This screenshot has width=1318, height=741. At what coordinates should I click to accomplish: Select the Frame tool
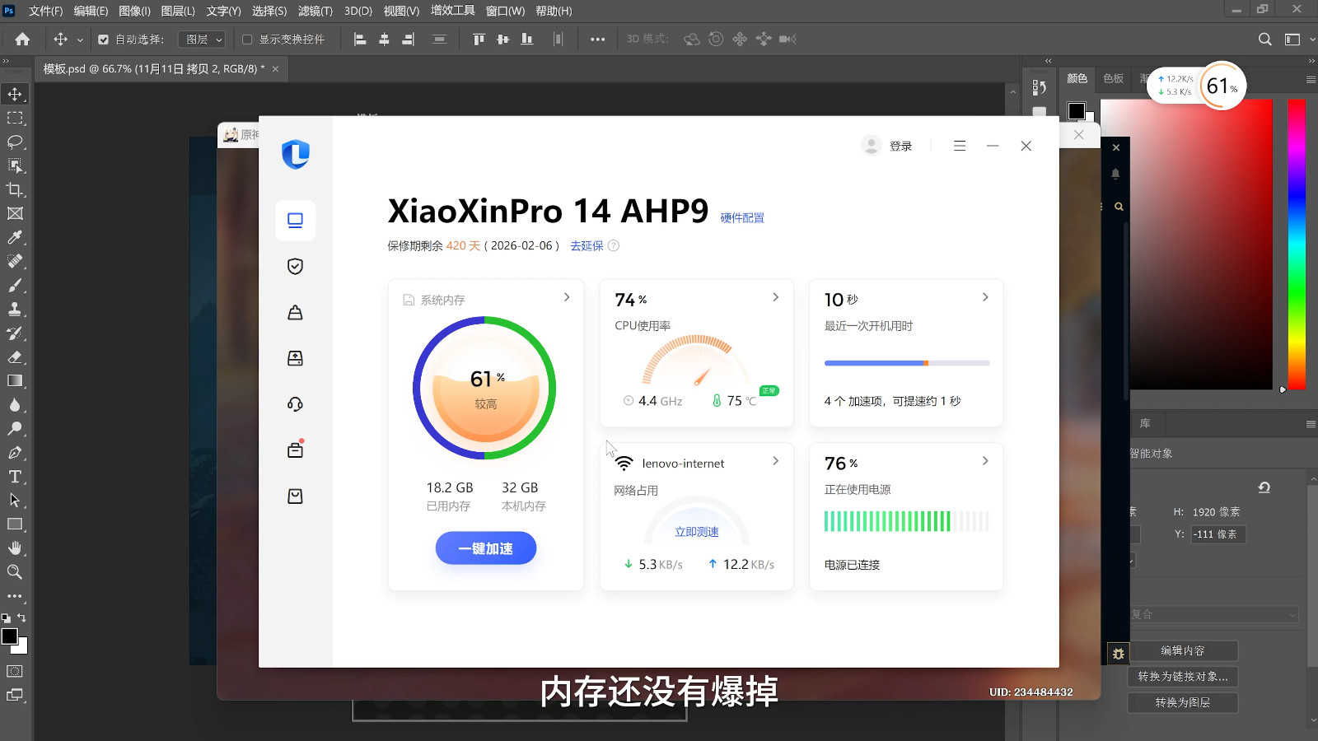(15, 213)
